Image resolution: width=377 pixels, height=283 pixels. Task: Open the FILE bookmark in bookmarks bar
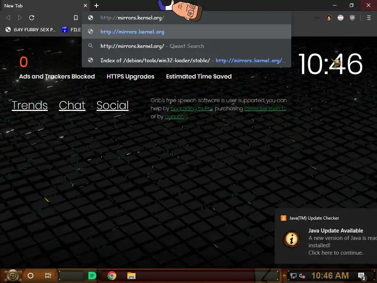pos(72,29)
